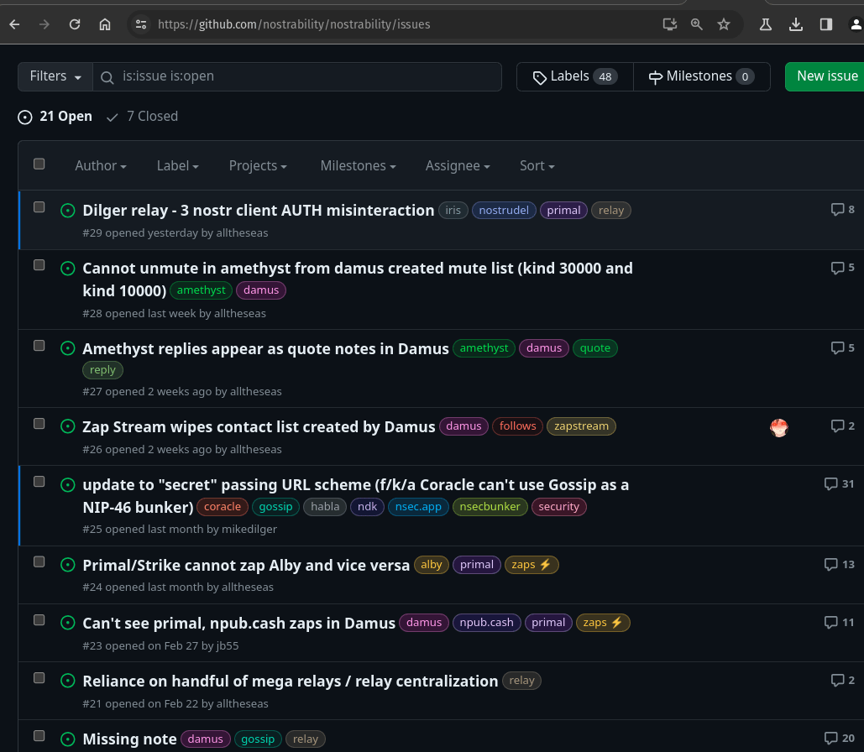Screen dimensions: 864x752
Task: Click the open-issue status icon for Primal/Strike issue
Action: (68, 565)
